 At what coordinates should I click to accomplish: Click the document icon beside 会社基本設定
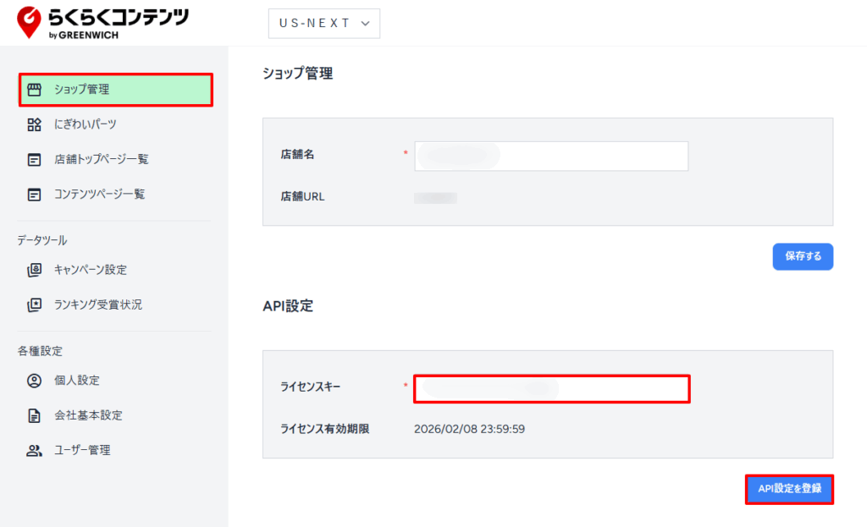coord(34,415)
